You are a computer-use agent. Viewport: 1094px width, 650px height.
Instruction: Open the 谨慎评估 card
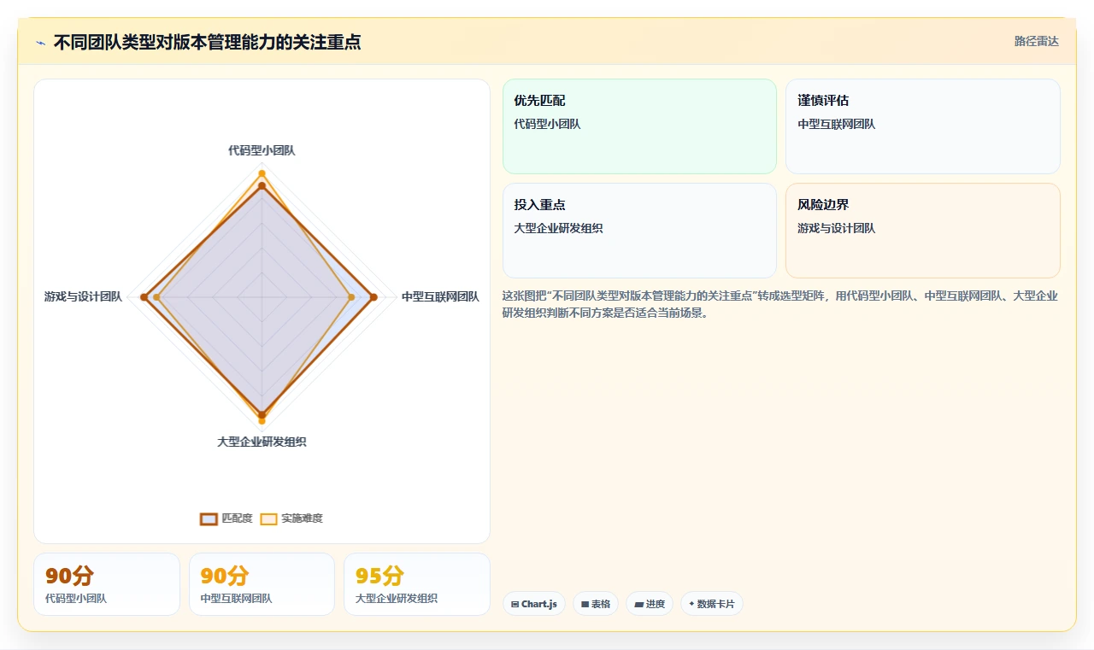[923, 126]
